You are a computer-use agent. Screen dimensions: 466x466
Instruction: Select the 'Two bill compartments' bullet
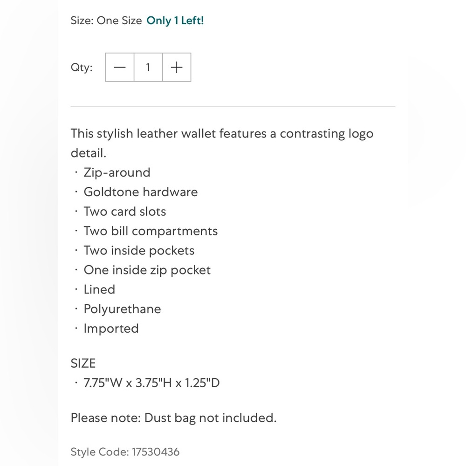click(151, 231)
